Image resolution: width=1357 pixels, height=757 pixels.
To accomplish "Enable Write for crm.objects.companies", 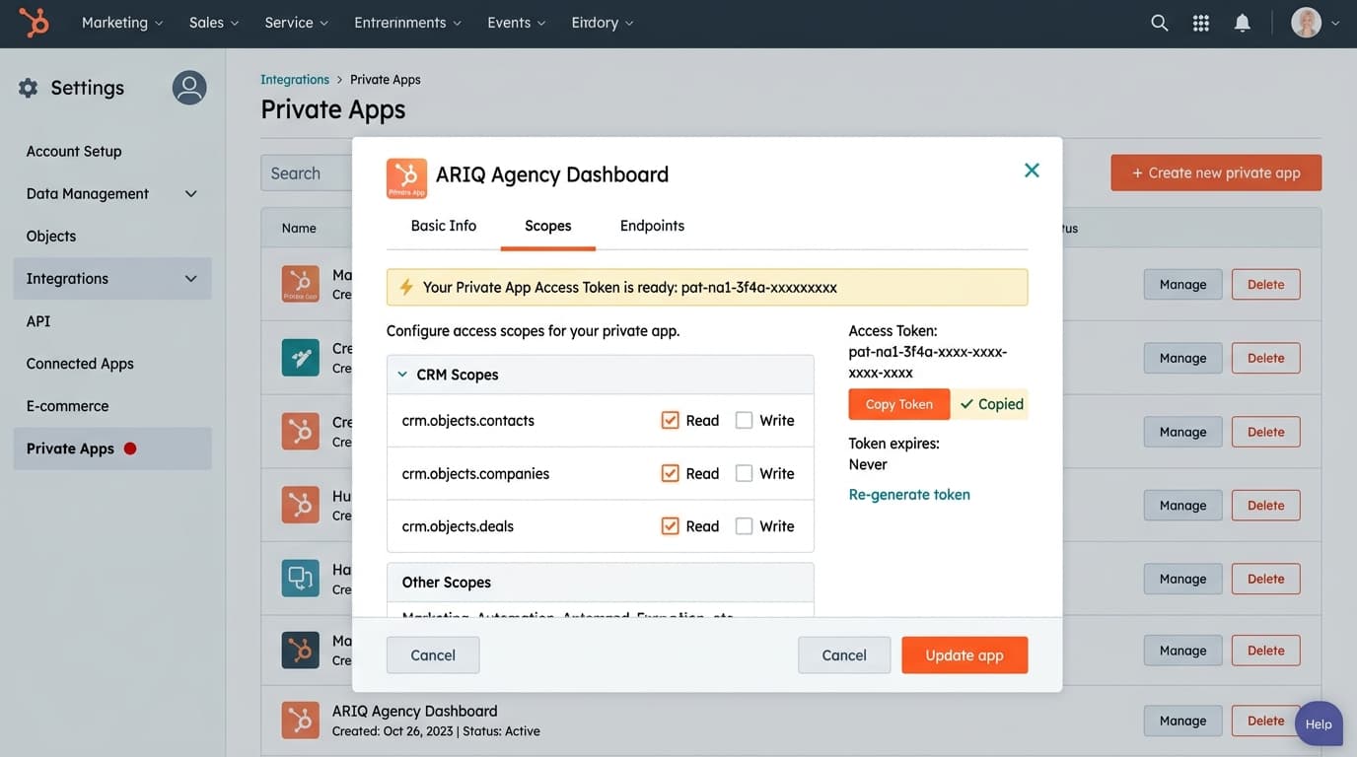I will [745, 474].
